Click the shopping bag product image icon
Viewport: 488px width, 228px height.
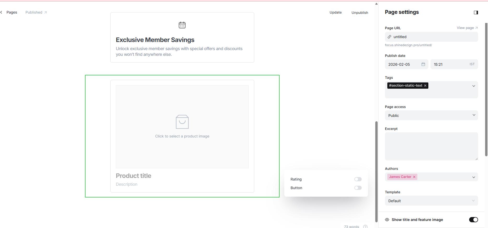click(182, 122)
